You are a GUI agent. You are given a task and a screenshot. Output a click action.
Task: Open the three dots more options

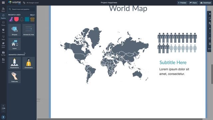(209, 49)
